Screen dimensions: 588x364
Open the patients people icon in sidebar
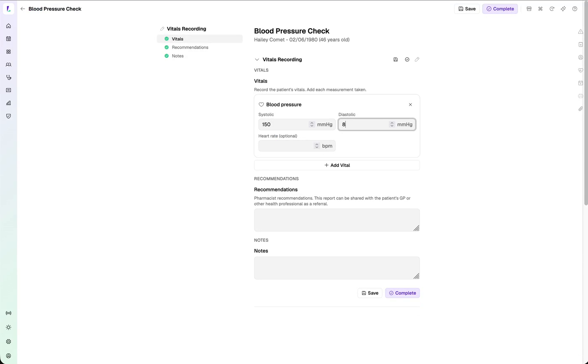(8, 65)
